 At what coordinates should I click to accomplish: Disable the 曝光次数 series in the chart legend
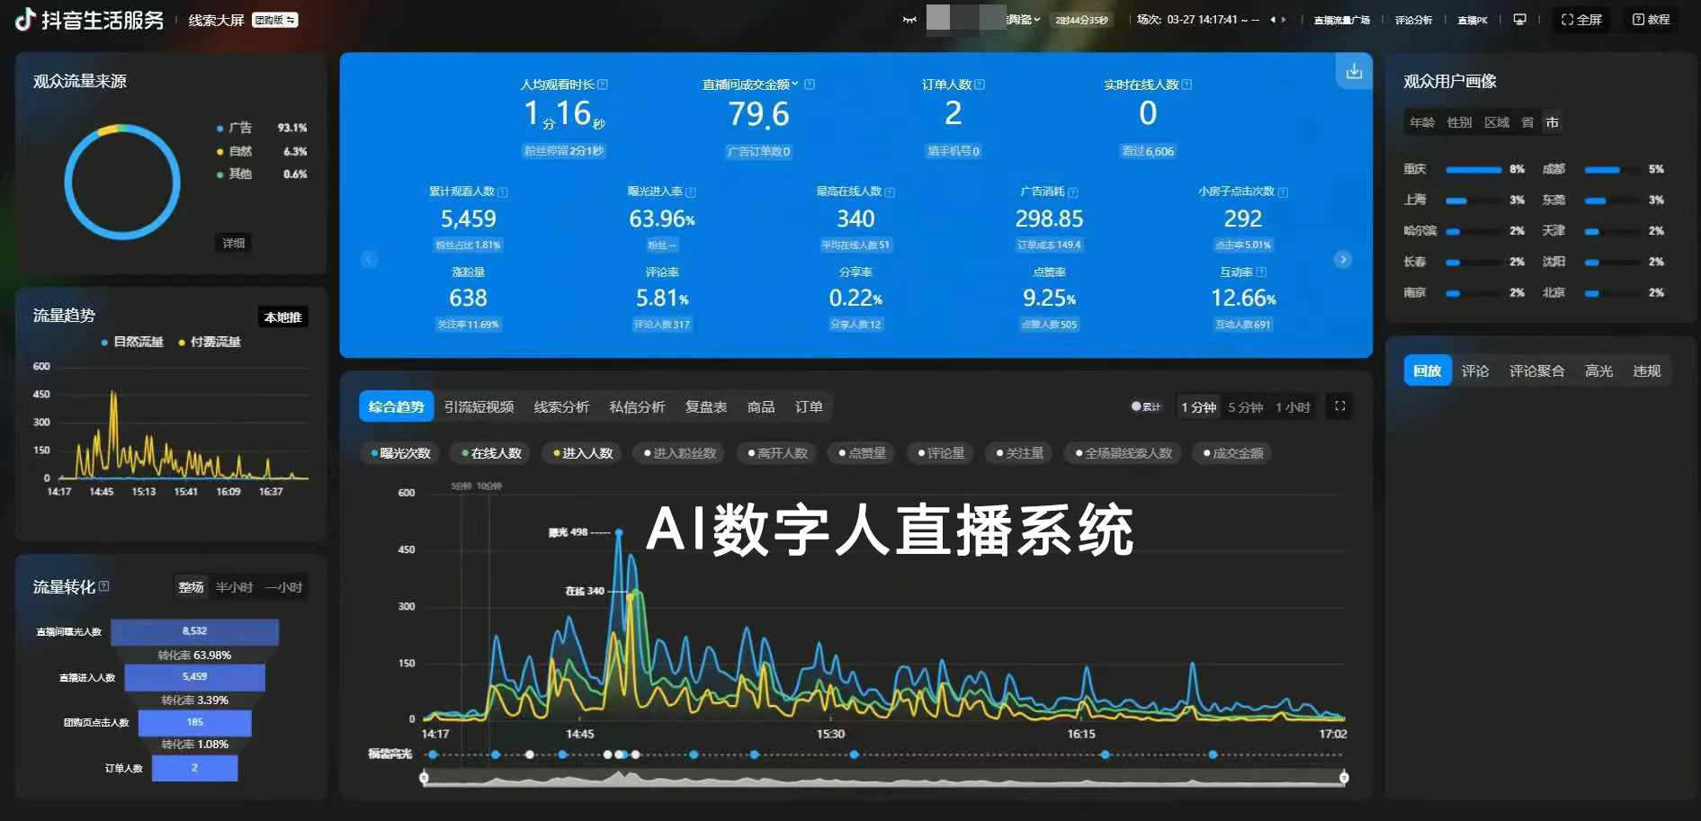click(400, 453)
